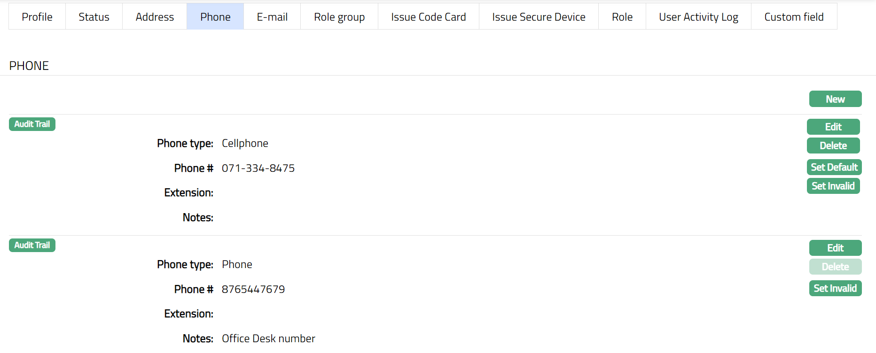Open Issue Code Card tab

tap(429, 17)
